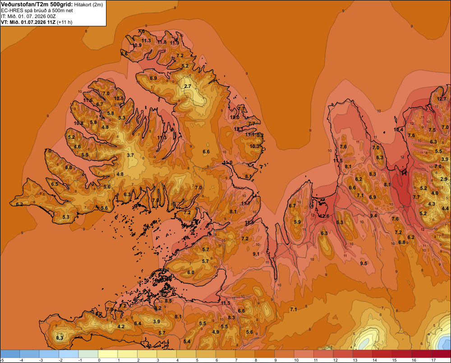
Task: Pick the orange legend swatch between 8 and 9
Action: [x=264, y=354]
